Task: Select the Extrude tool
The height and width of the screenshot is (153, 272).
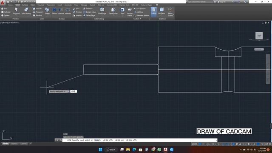Action: coord(37,8)
